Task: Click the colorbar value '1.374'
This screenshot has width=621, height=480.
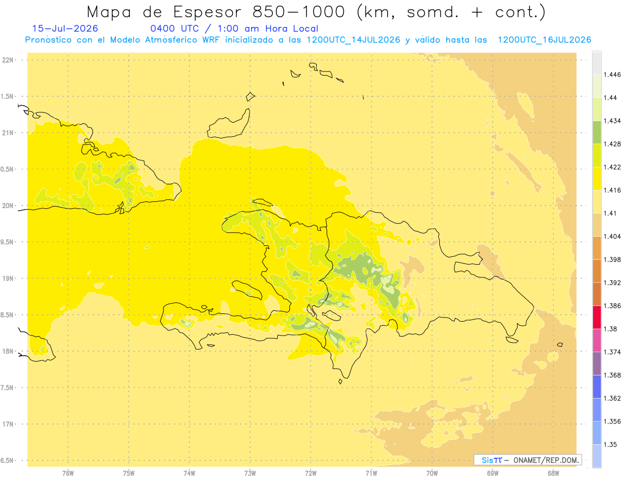Action: 612,352
